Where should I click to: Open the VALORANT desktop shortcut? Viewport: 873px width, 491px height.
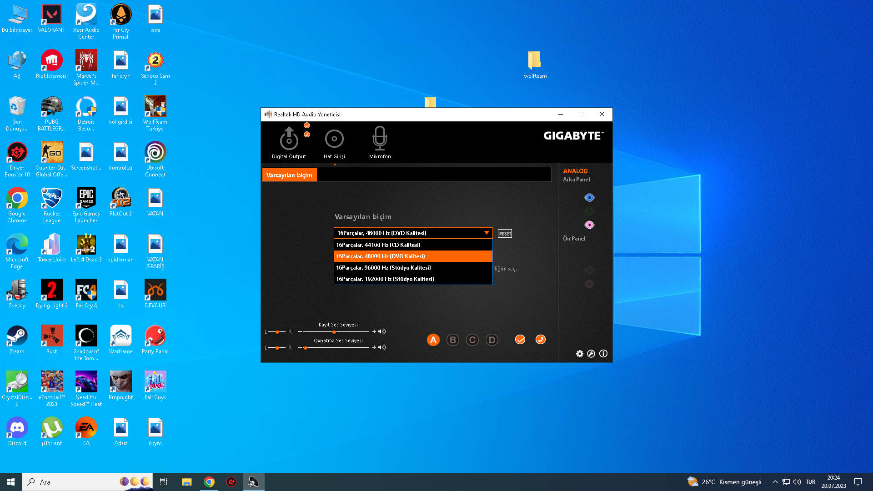click(x=51, y=19)
